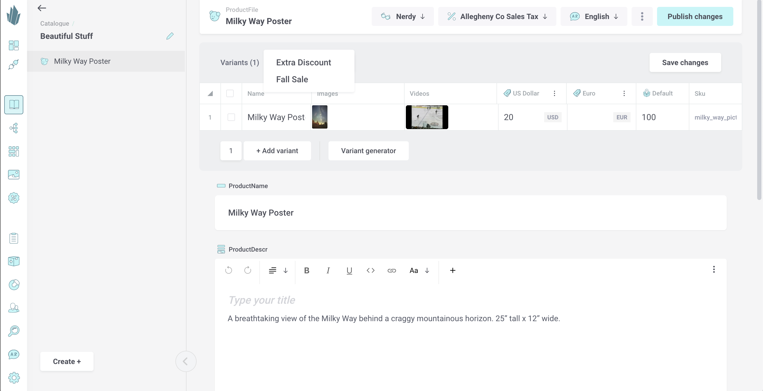Click the plus add content icon in toolbar
763x391 pixels.
[453, 270]
